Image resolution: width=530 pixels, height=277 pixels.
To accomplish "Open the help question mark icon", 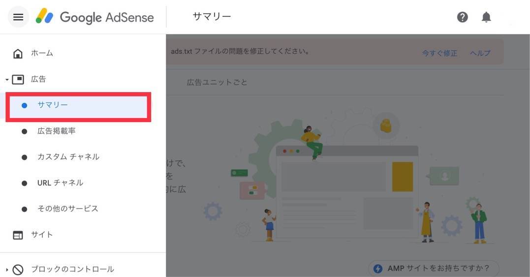I will [463, 17].
